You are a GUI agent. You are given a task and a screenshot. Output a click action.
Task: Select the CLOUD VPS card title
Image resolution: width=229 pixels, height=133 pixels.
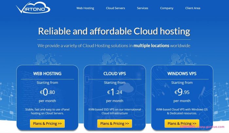coord(115,74)
